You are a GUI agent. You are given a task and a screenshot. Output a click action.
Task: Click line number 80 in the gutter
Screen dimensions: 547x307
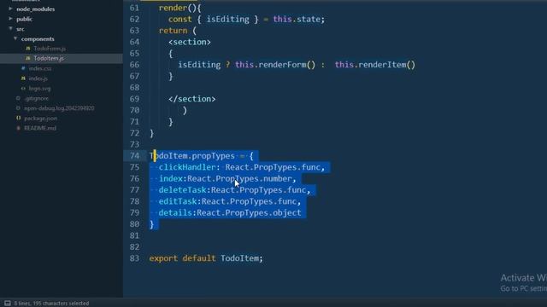click(134, 223)
